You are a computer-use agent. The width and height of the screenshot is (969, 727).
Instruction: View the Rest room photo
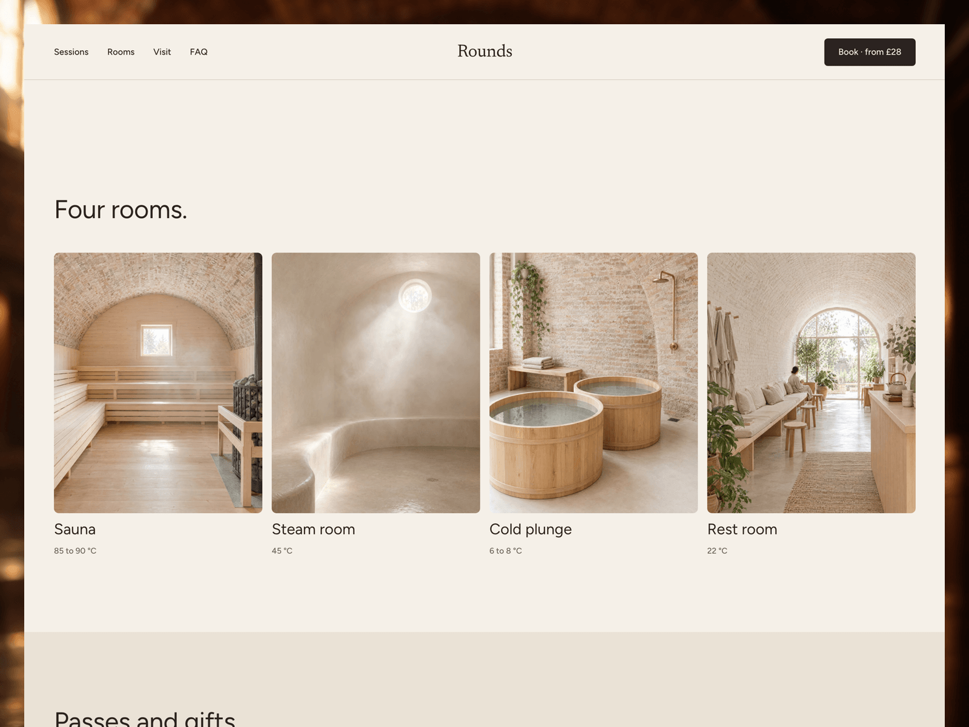point(812,383)
